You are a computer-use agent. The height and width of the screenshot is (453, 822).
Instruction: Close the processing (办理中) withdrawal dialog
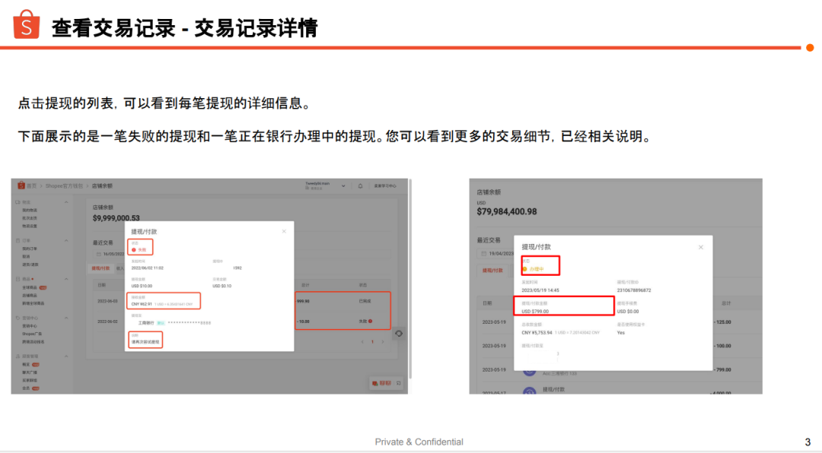click(x=700, y=247)
